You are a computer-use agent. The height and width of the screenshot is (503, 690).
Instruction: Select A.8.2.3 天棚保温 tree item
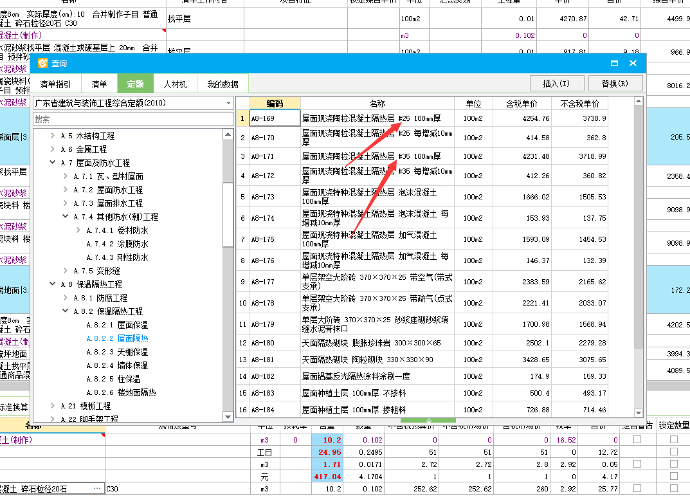pos(118,352)
